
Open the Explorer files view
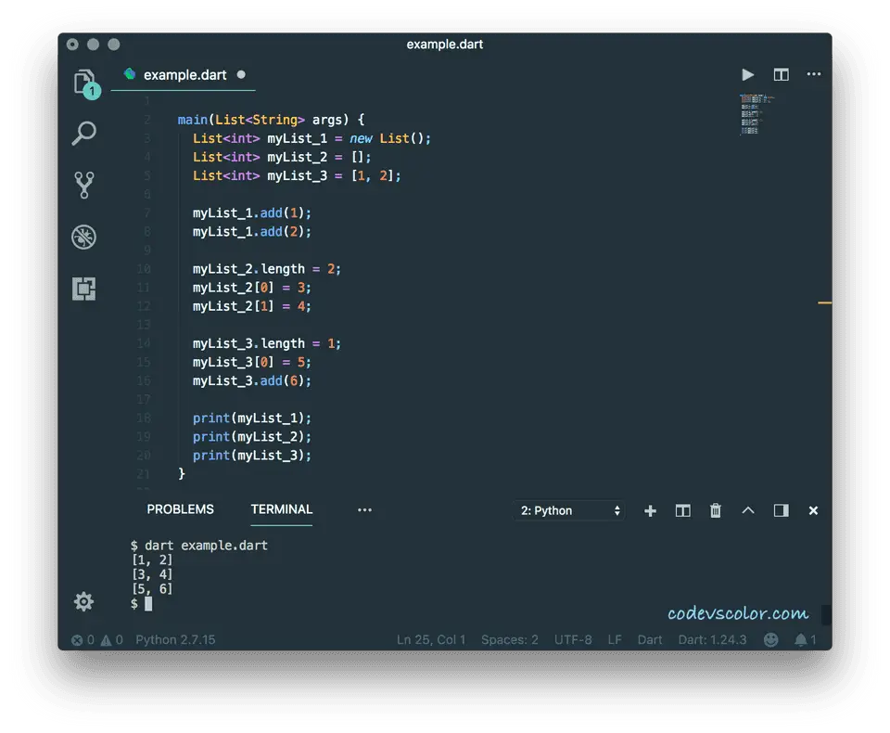coord(84,83)
